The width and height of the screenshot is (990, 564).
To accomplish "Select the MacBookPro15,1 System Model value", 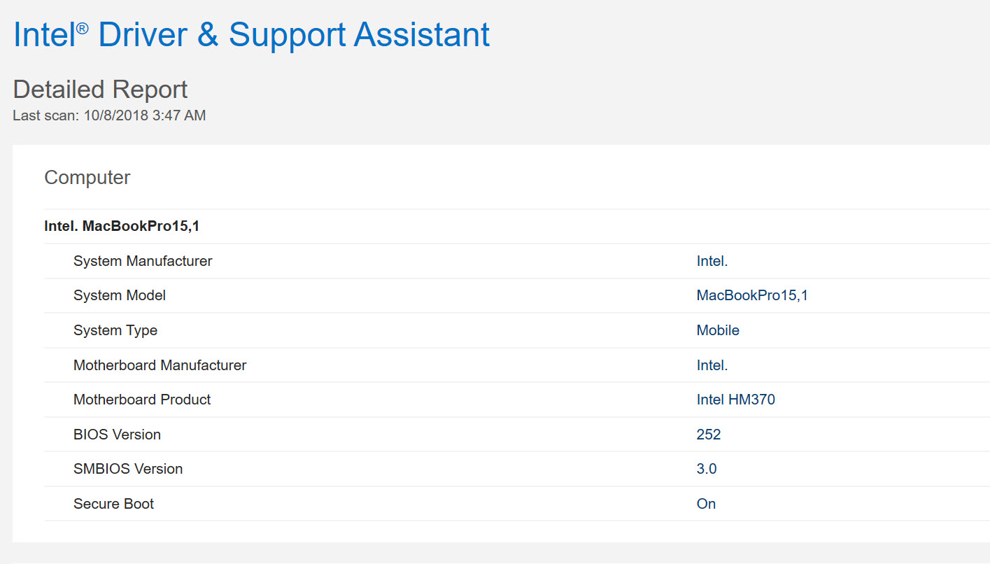I will [x=751, y=295].
